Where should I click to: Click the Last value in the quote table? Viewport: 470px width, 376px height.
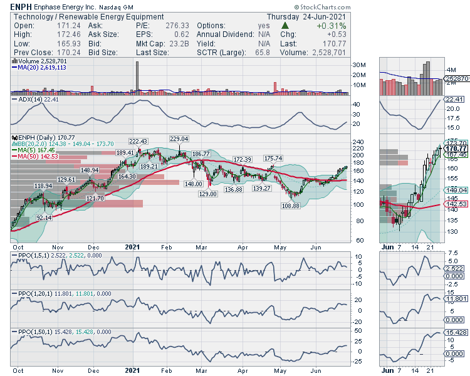click(x=334, y=43)
